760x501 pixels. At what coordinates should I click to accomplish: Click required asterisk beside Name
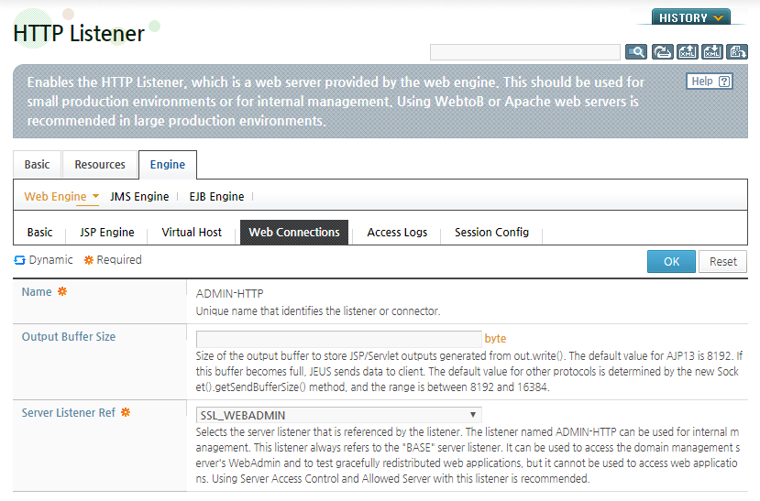[x=62, y=291]
